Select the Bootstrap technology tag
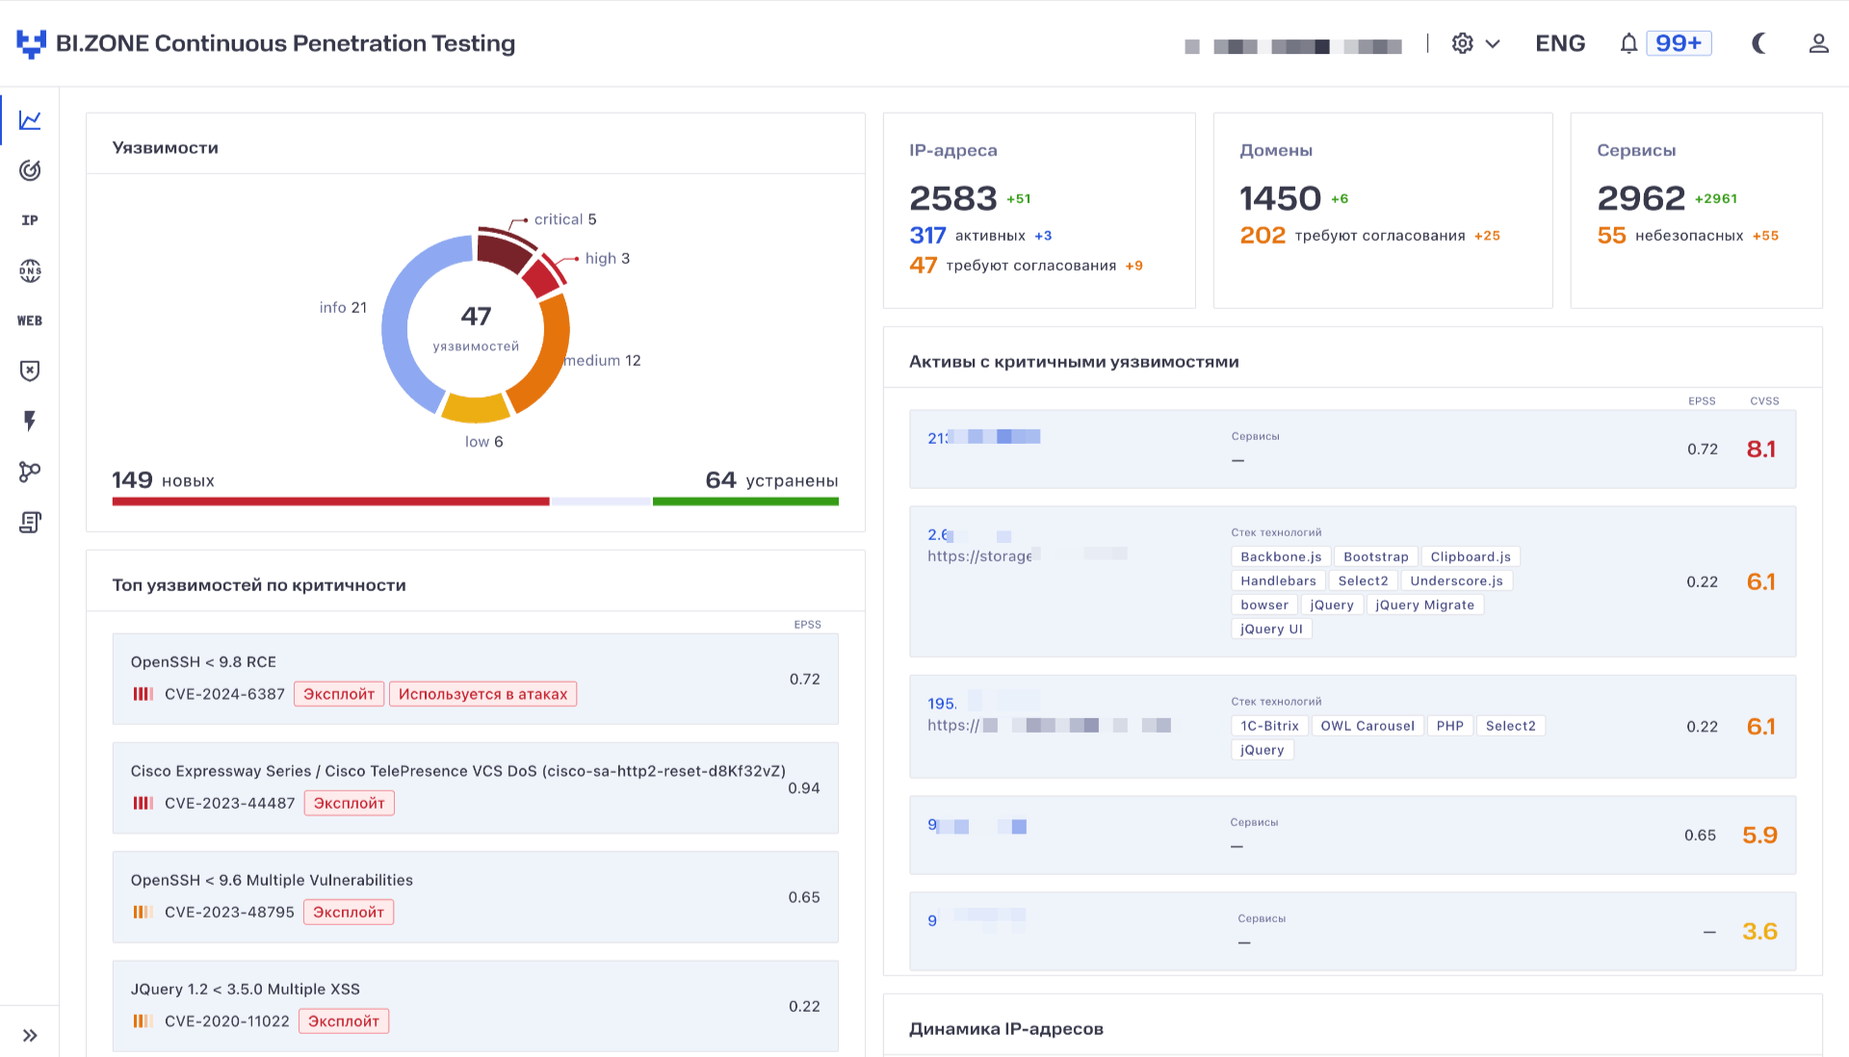 click(1375, 556)
